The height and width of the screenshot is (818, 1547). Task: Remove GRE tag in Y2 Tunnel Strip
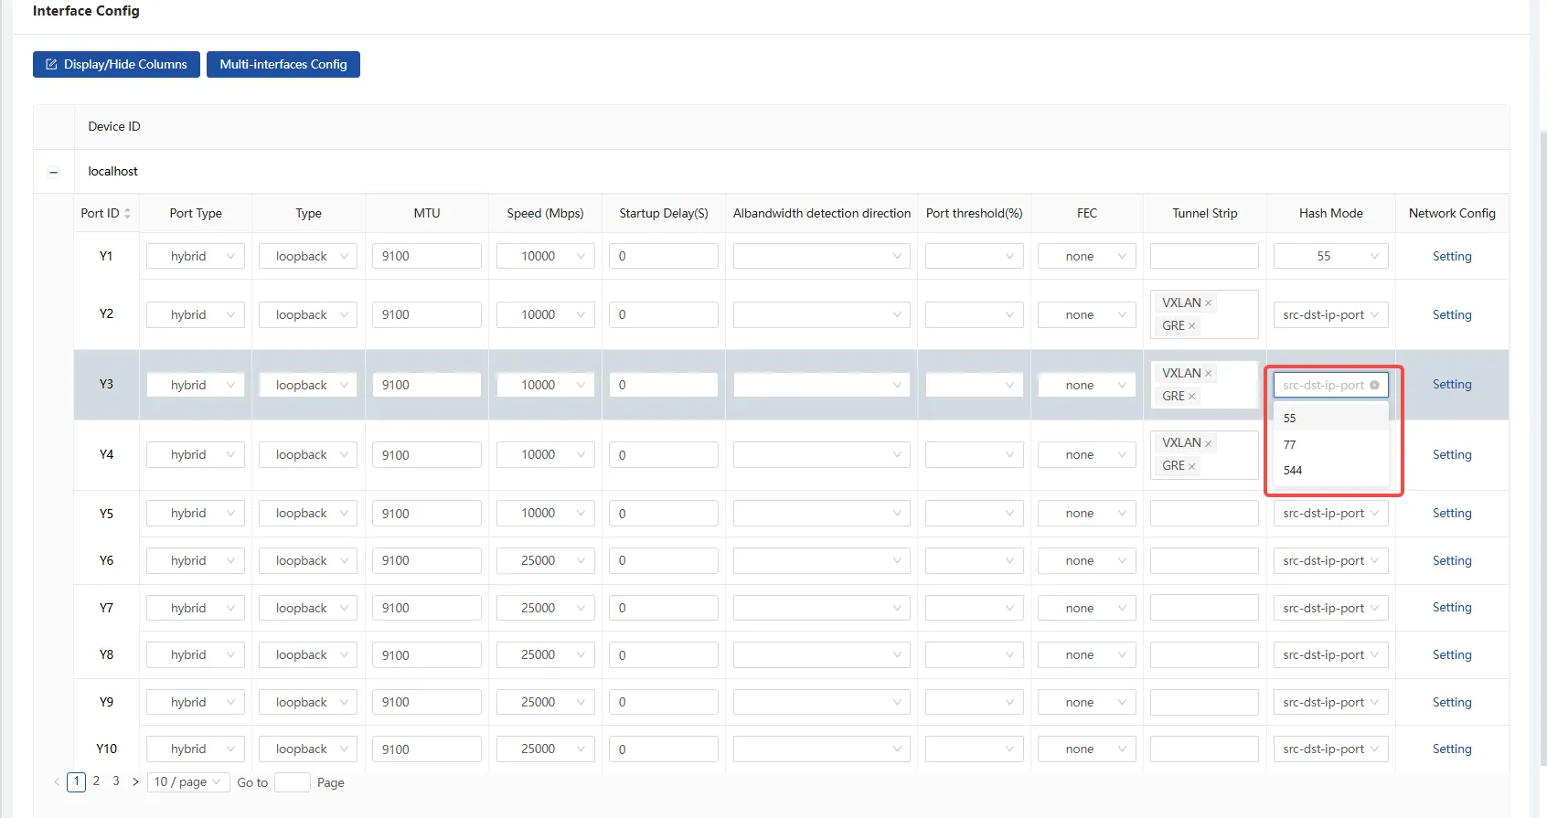tap(1191, 326)
